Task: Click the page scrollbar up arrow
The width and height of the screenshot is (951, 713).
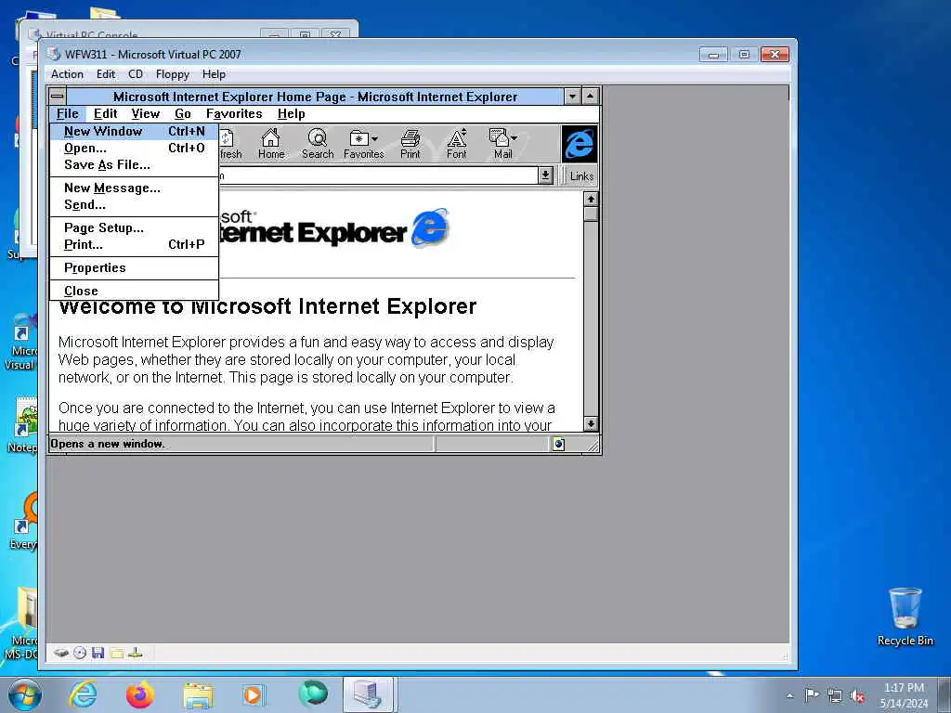Action: (591, 200)
